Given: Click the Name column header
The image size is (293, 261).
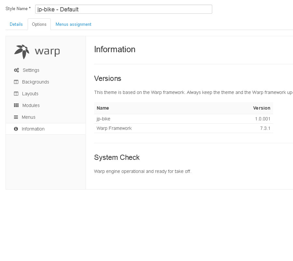Looking at the screenshot, I should (103, 108).
